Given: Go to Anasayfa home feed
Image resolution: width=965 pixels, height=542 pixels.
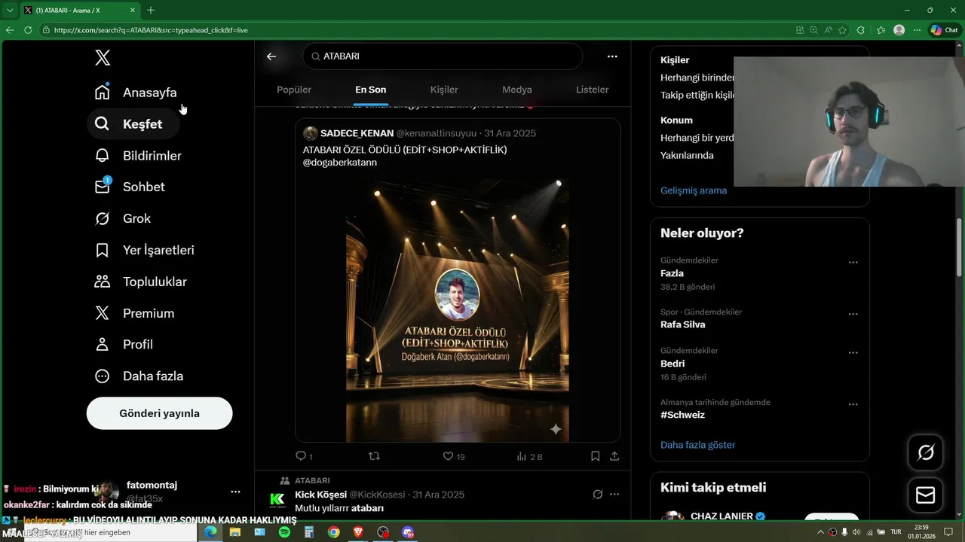Looking at the screenshot, I should [136, 92].
